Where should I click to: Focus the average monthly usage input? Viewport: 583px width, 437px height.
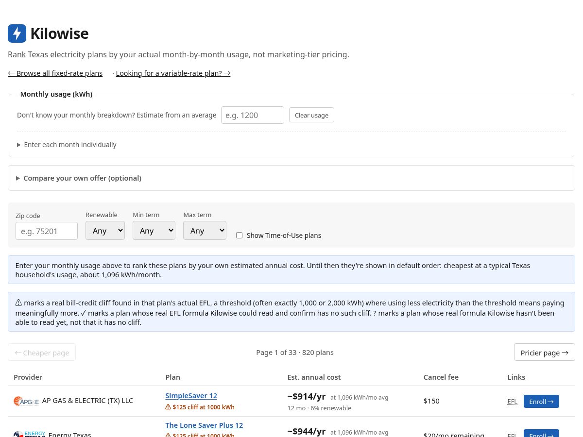click(253, 115)
